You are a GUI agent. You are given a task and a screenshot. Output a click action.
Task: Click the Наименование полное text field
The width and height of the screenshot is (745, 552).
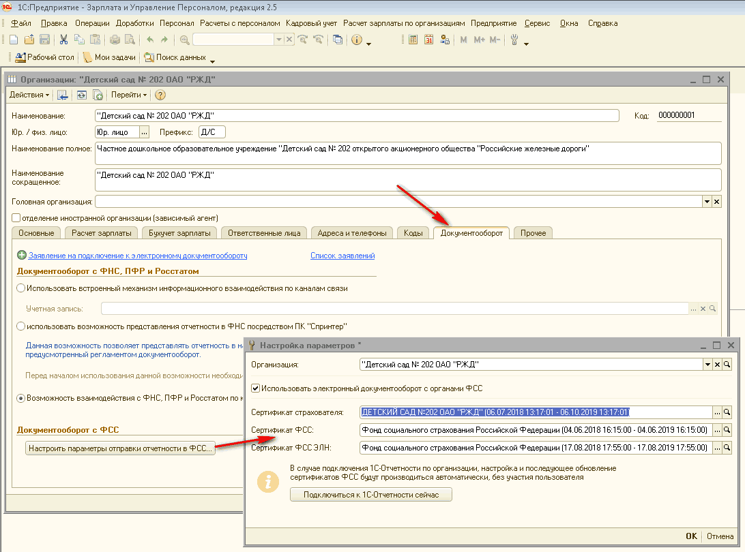408,153
